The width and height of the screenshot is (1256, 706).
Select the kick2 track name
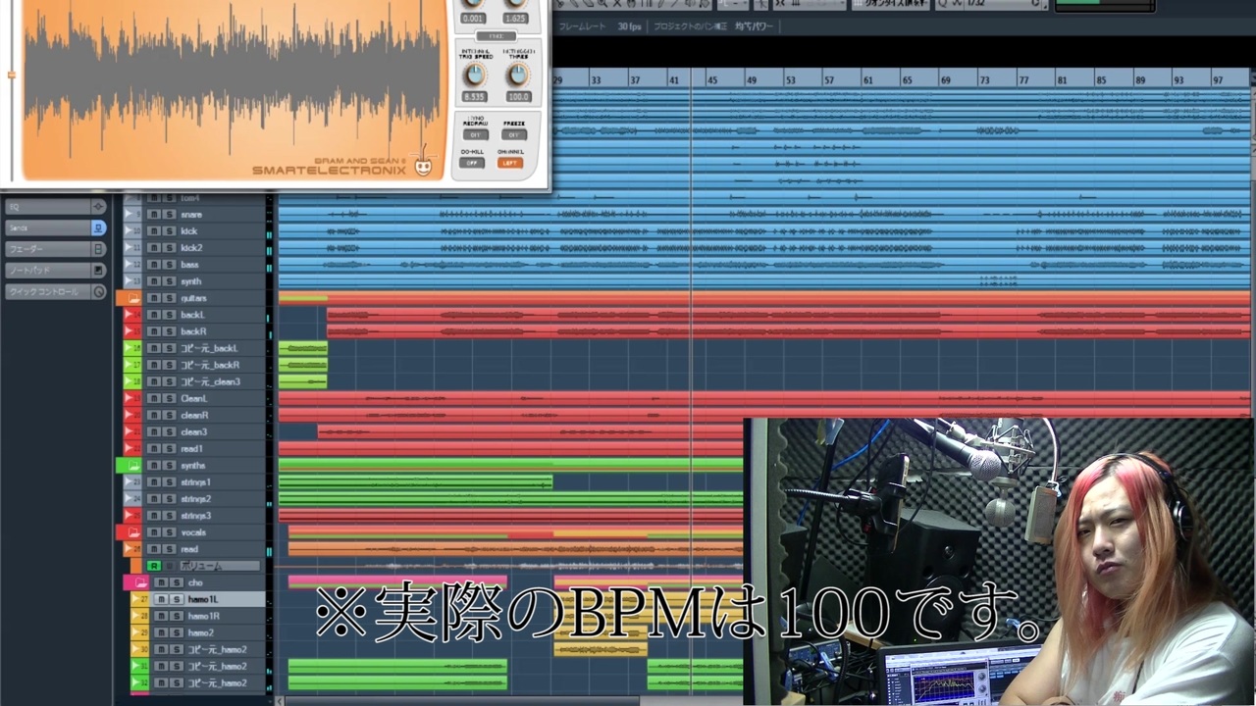point(191,248)
